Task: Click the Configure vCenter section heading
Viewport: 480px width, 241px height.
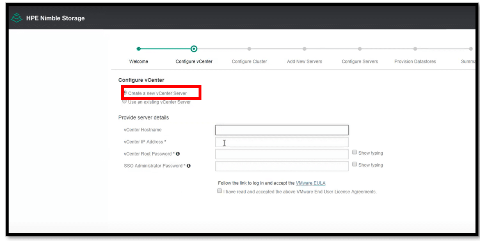Action: pos(141,80)
